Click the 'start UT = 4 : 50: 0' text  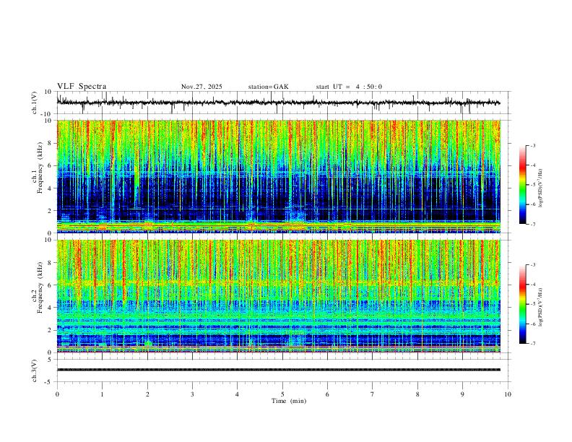point(349,87)
